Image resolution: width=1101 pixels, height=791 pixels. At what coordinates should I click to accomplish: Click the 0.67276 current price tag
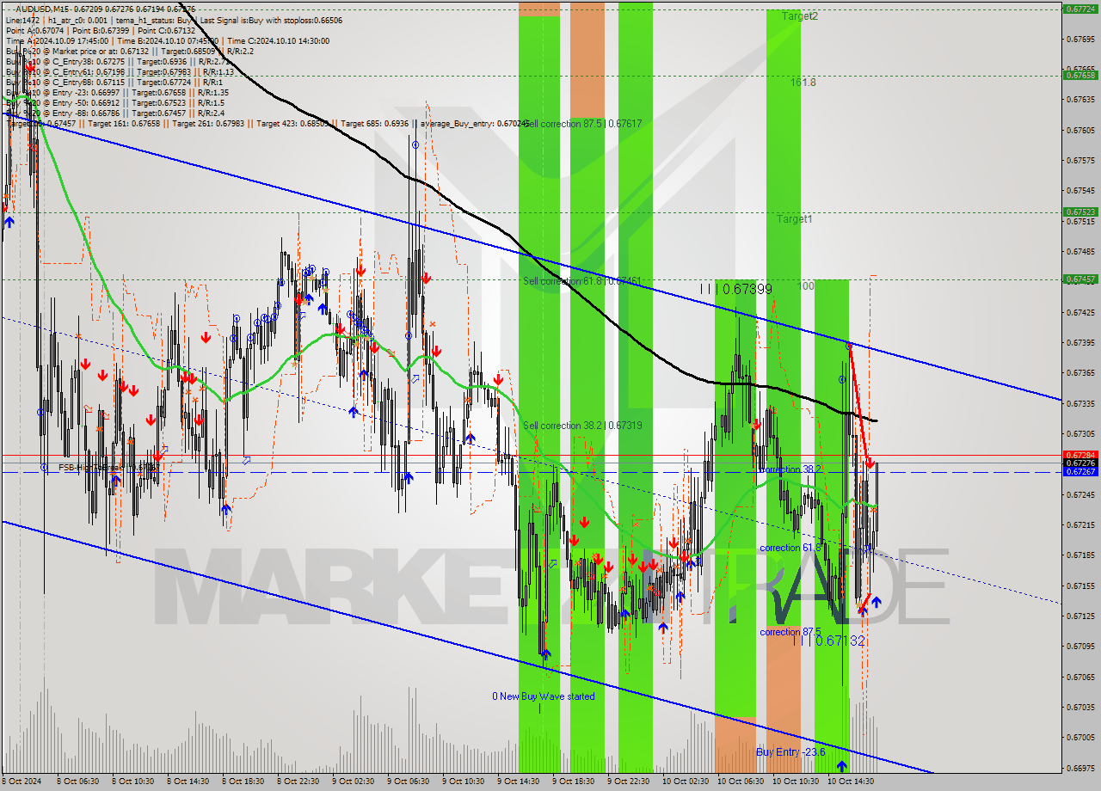coord(1079,463)
